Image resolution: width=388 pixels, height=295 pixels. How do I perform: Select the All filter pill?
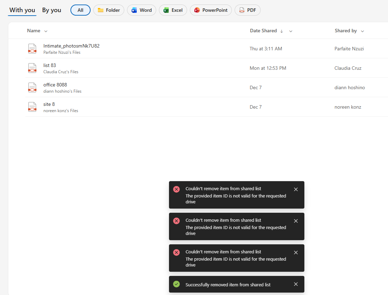point(81,10)
